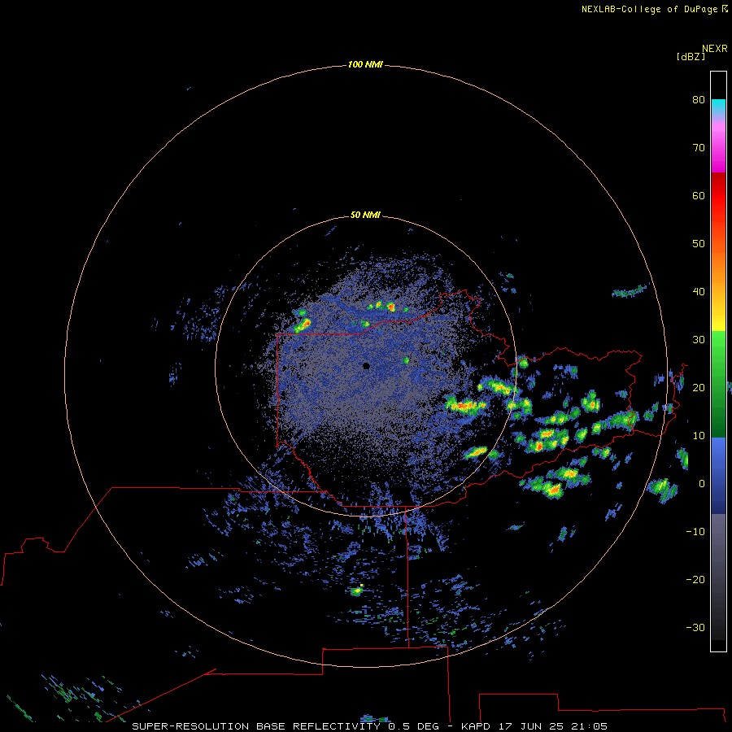Click the 60 value on the dBZ scale

699,195
